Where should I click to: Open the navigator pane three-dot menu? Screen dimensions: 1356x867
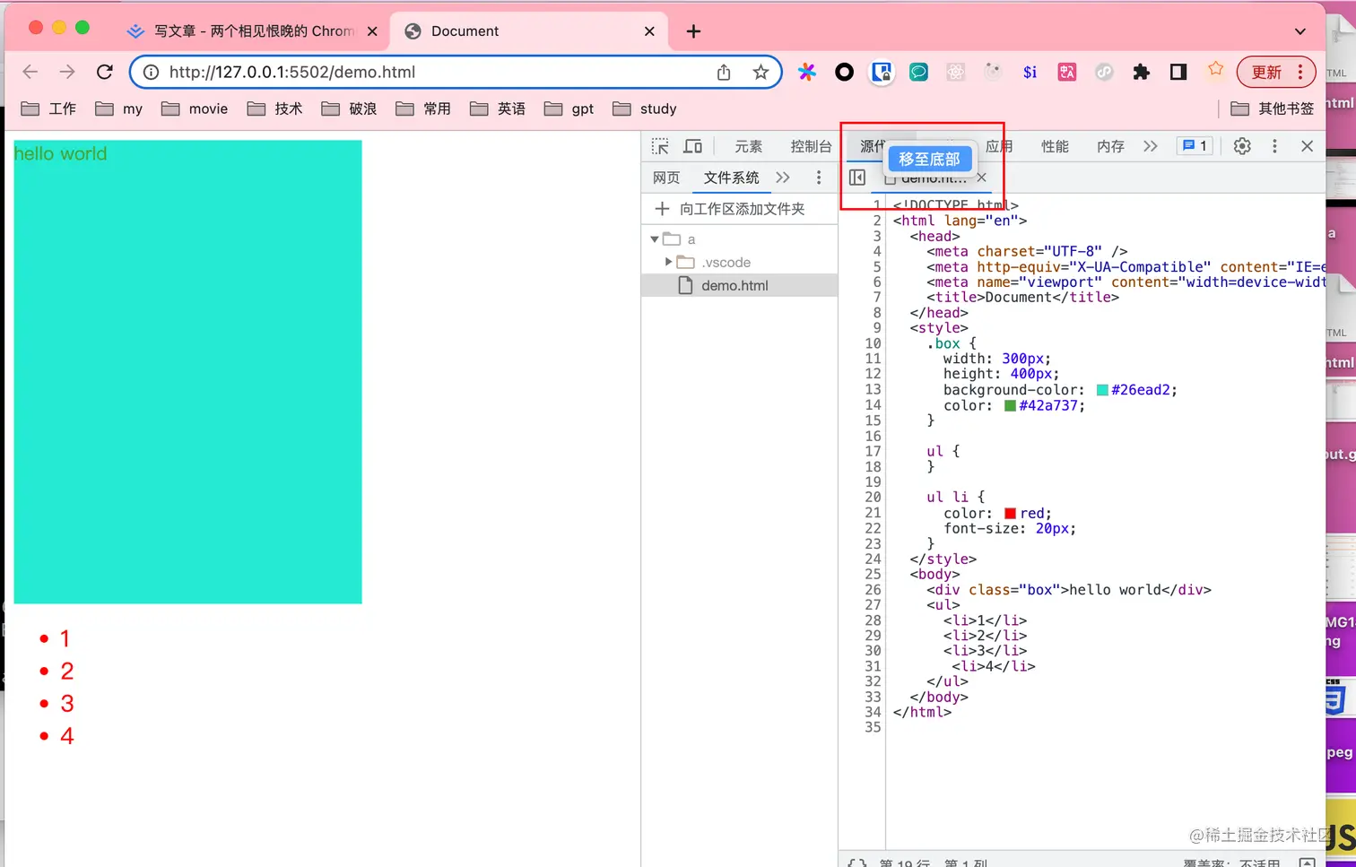819,178
